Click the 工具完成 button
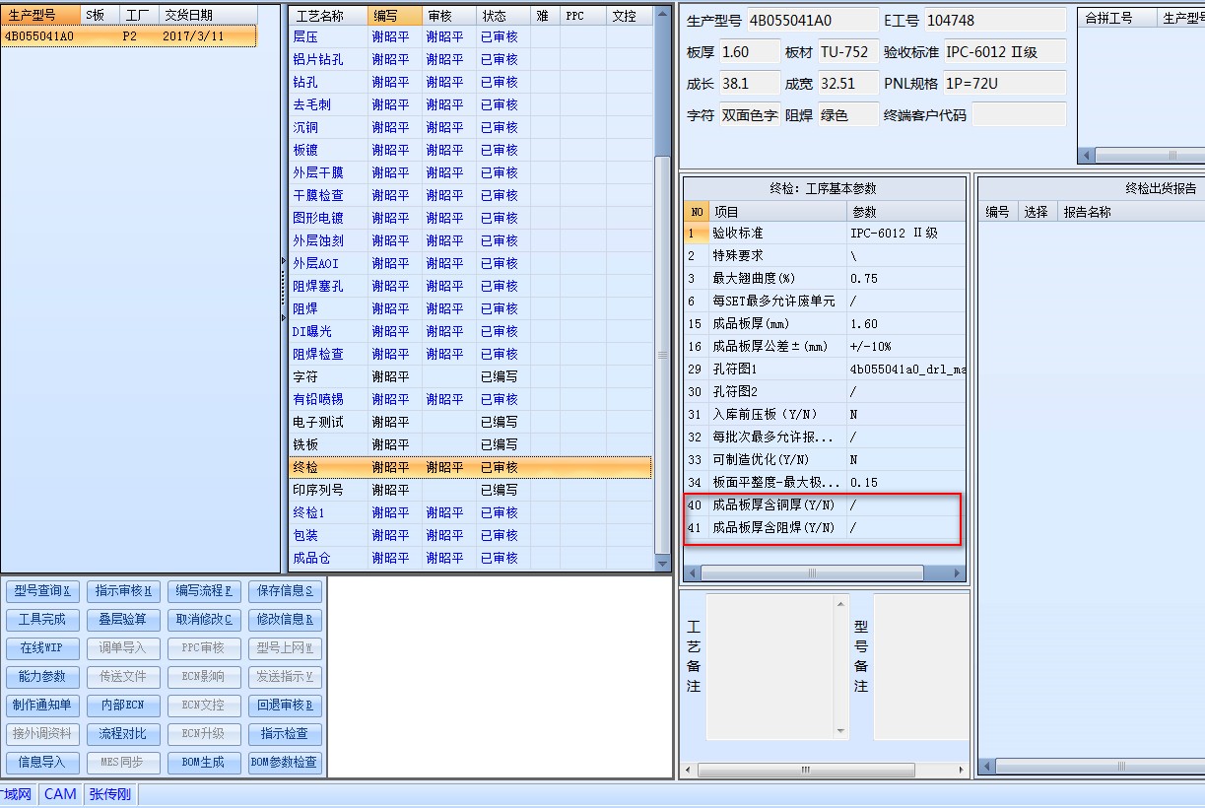 pyautogui.click(x=43, y=620)
